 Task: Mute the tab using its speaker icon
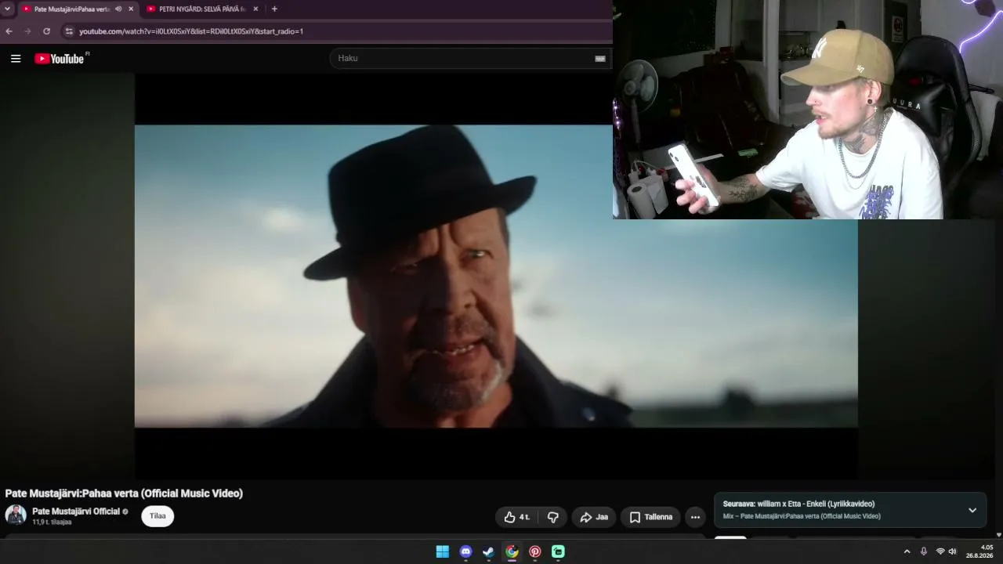[118, 9]
